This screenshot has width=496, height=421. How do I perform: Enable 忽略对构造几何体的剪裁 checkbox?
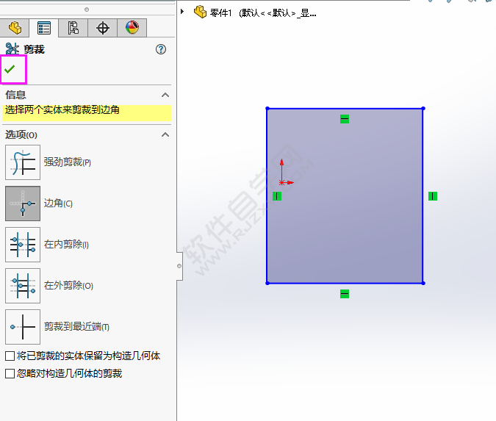[10, 373]
